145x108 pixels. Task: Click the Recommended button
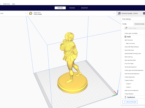tap(130, 102)
